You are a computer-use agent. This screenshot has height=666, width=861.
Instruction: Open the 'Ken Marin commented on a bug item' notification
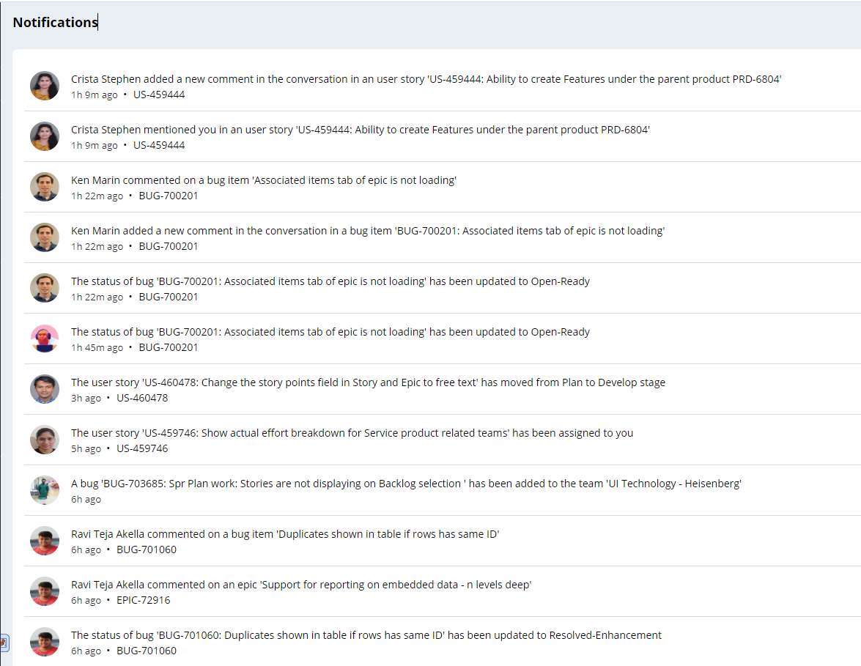click(264, 180)
